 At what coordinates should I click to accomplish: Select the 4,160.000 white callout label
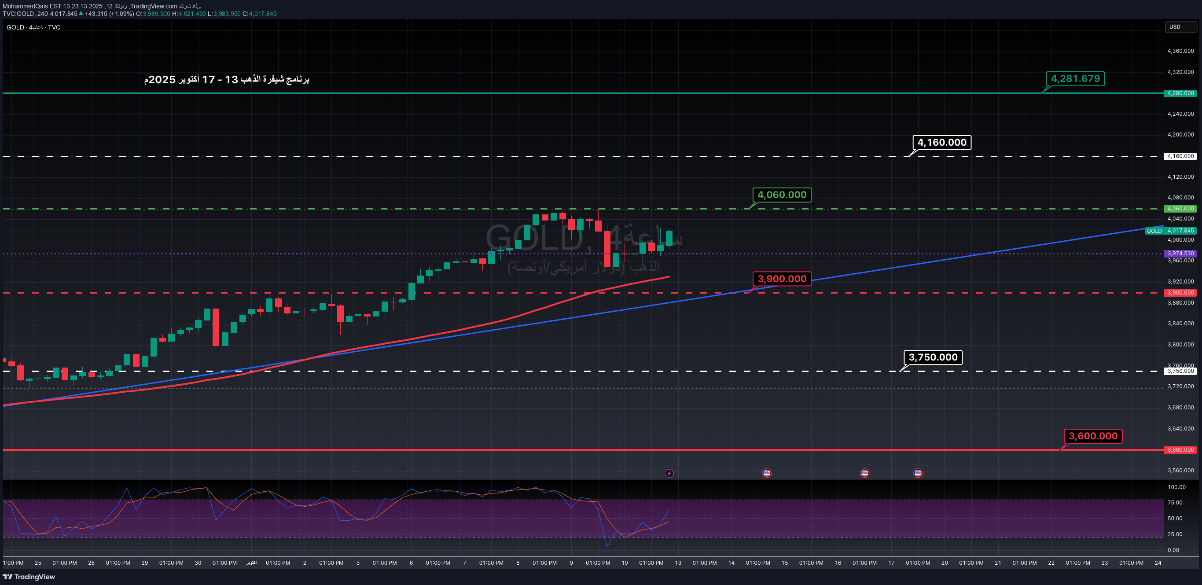coord(941,142)
